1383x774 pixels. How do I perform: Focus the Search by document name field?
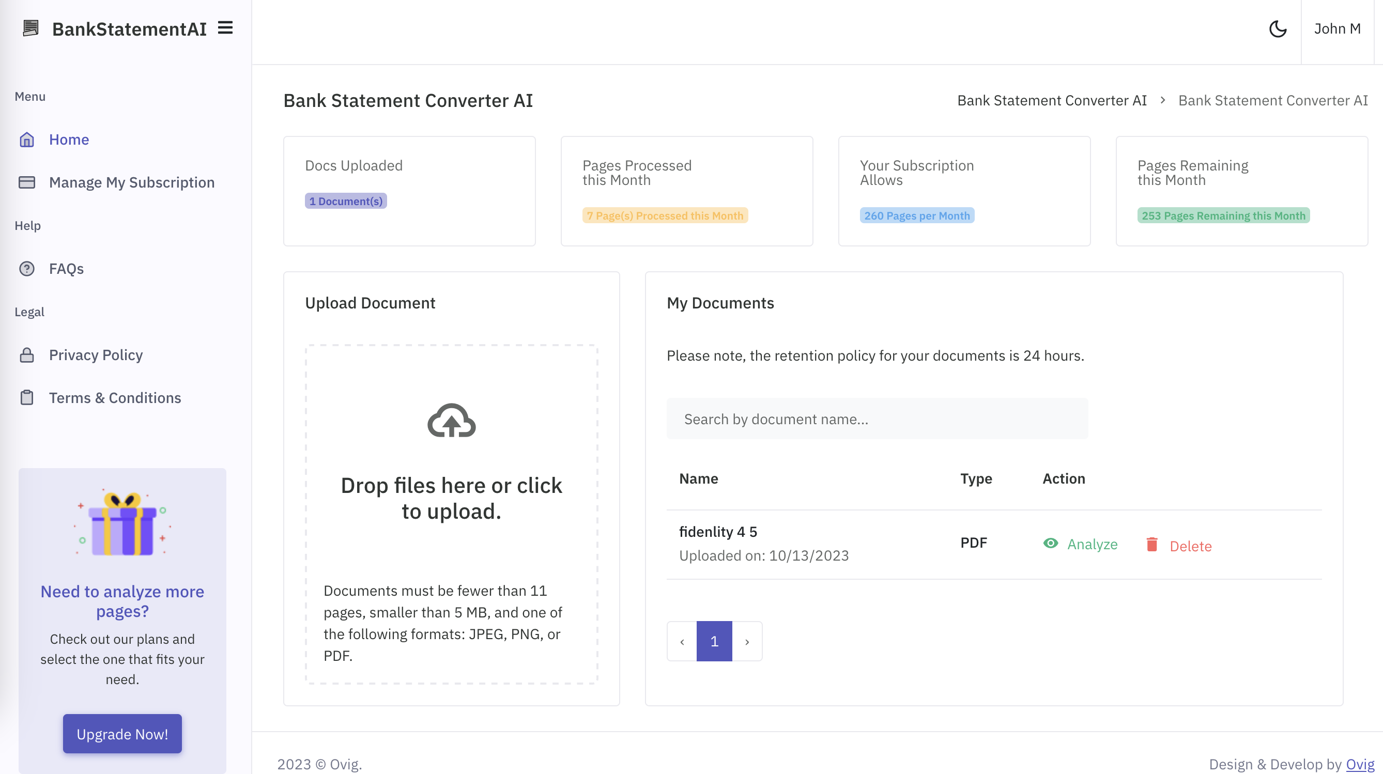coord(877,419)
